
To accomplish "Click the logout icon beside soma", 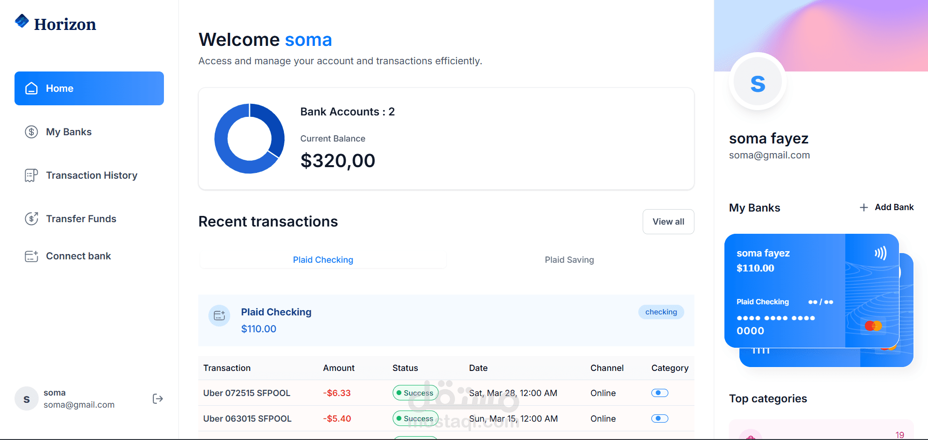I will pos(158,398).
